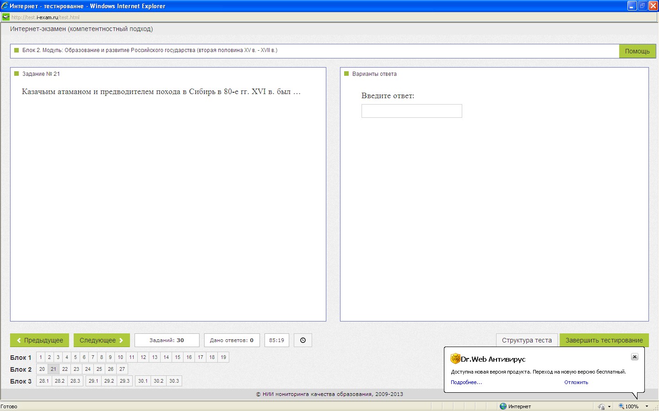Jump to task 15 in Блок 1
659x411 pixels.
(x=178, y=357)
